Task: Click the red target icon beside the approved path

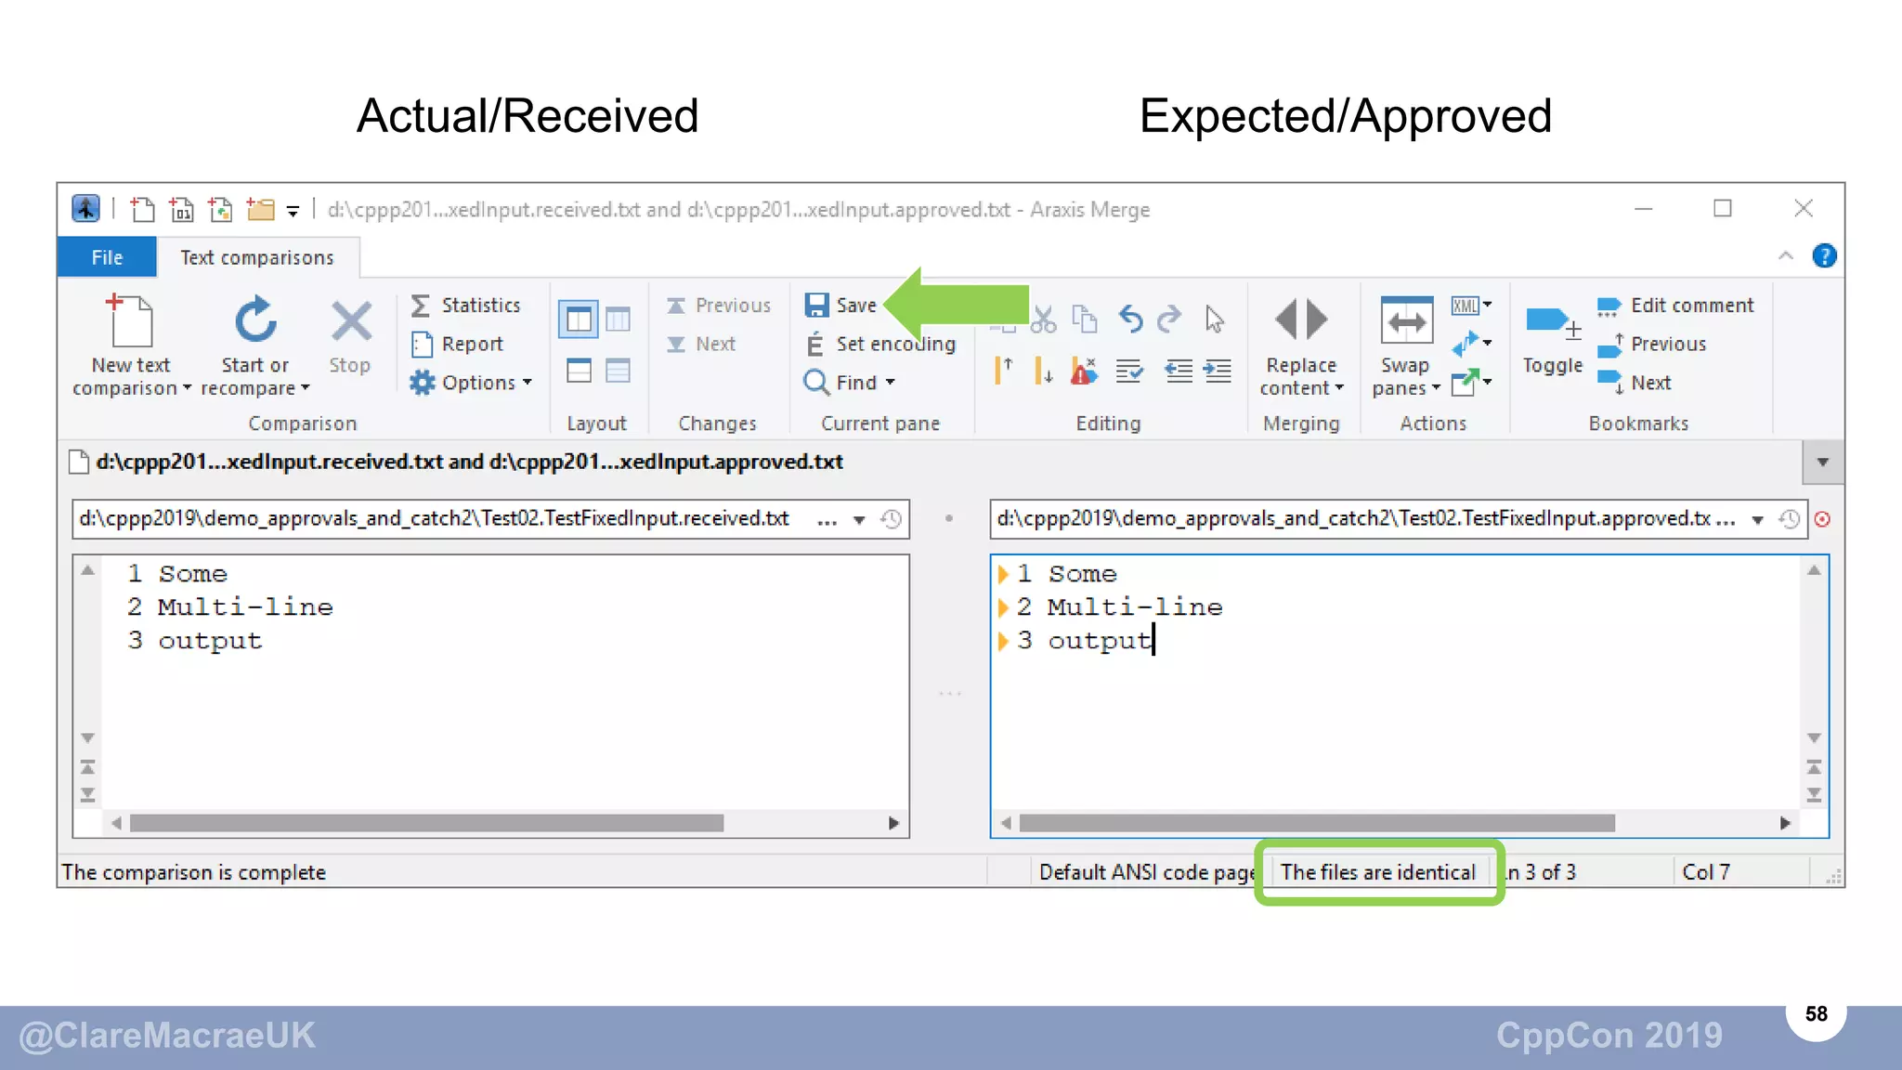Action: coord(1822,519)
